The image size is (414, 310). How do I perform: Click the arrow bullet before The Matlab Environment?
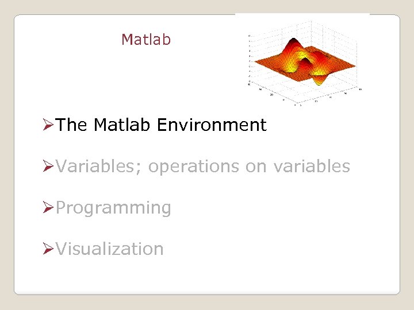pos(48,125)
